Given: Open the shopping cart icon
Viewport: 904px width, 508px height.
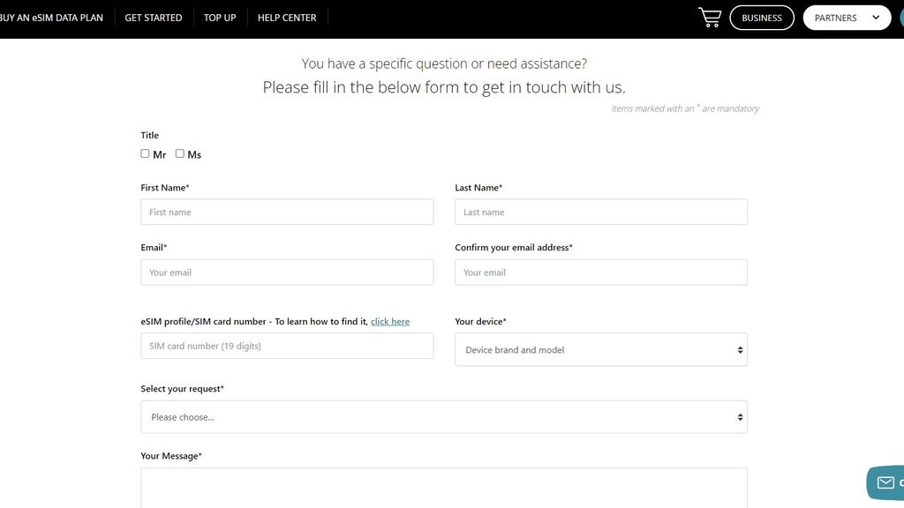Looking at the screenshot, I should pyautogui.click(x=710, y=18).
